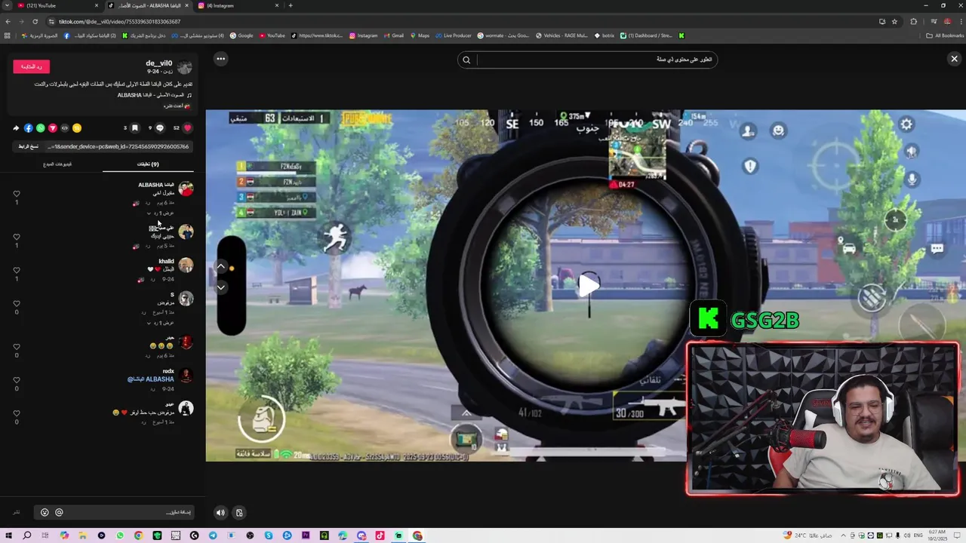Like the laughing emojis comment
This screenshot has height=543, width=966.
[17, 347]
